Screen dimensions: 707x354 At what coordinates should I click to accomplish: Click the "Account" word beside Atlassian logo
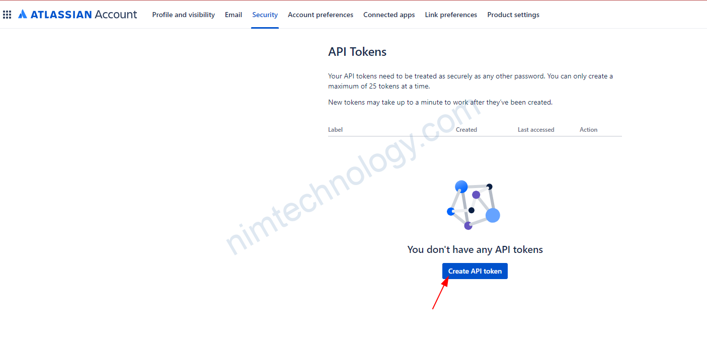[116, 15]
